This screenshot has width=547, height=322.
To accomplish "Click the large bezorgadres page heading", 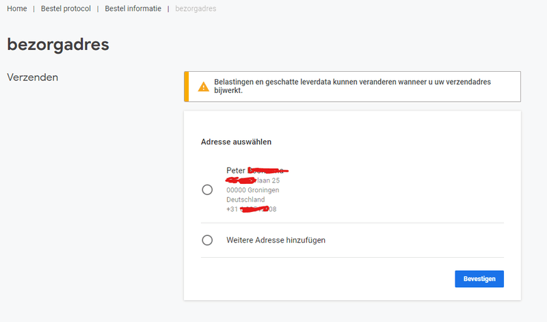I will [58, 45].
